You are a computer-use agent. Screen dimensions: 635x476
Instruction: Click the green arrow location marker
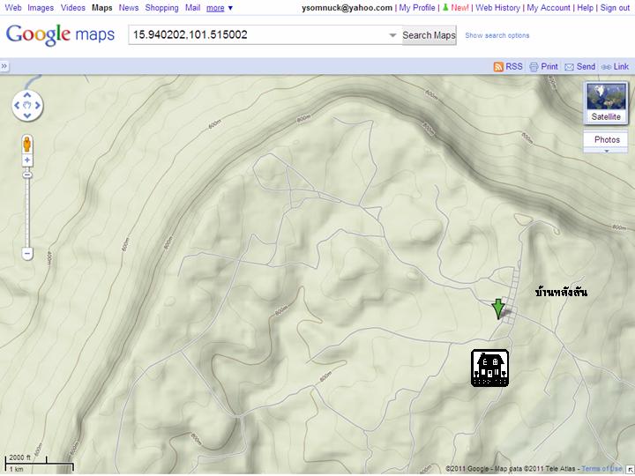[x=498, y=309]
